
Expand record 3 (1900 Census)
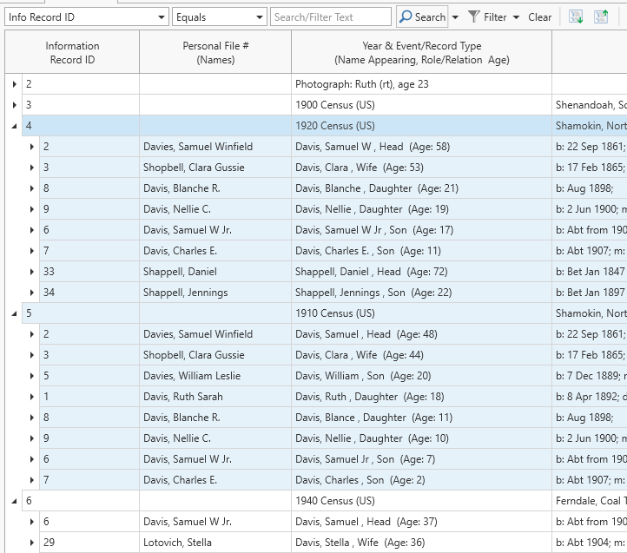(x=14, y=105)
